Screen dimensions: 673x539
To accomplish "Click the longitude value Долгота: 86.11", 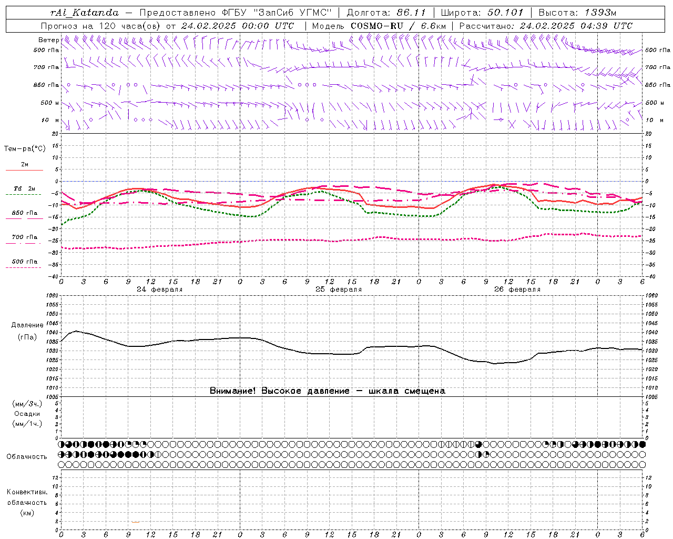I will pos(386,13).
